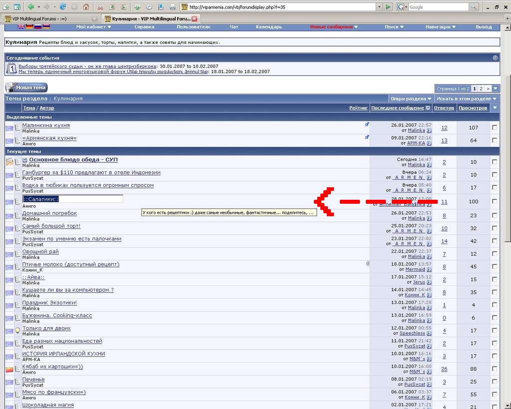This screenshot has height=409, width=511.
Task: Click the printer icon in the toolbar
Action: click(172, 7)
